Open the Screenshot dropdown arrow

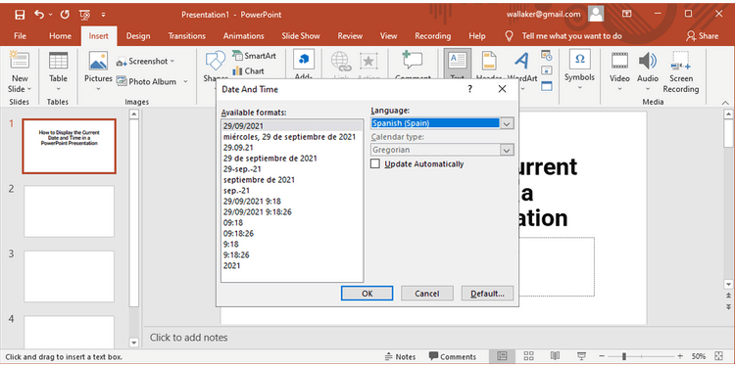(172, 62)
